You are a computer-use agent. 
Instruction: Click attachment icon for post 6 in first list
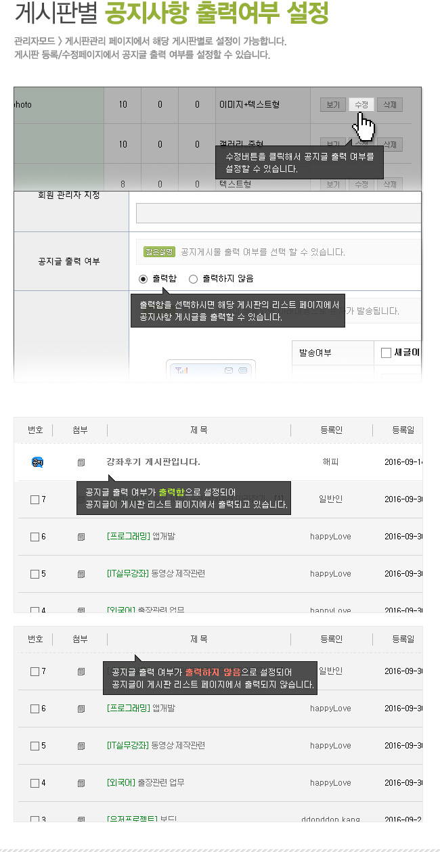pos(81,537)
